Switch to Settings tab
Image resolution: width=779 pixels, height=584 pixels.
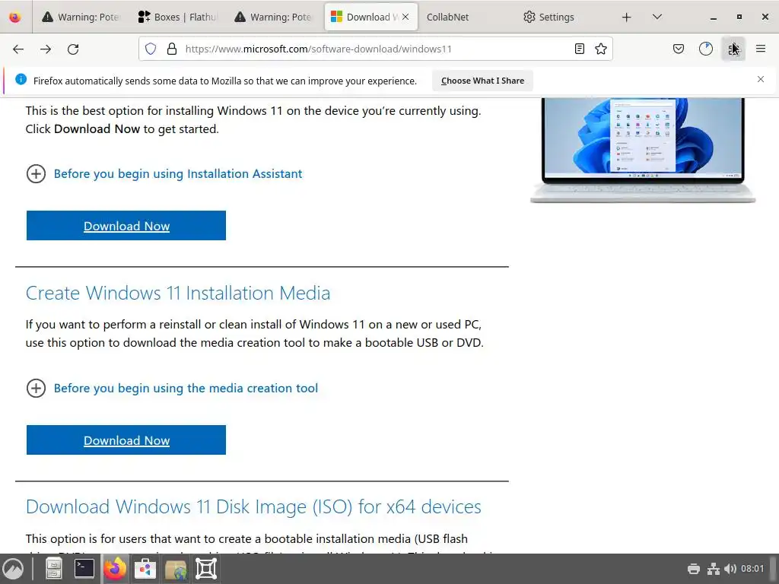pos(562,17)
